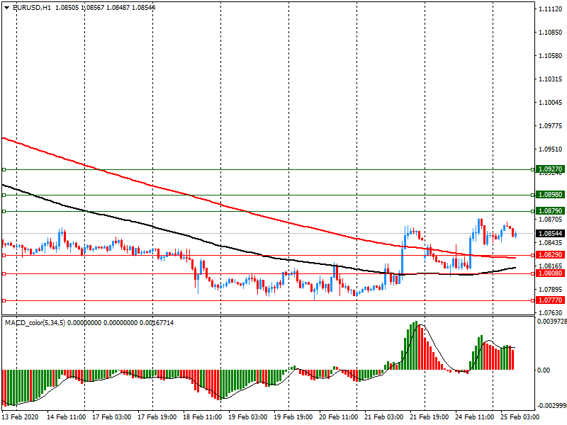Click the 1.10580 price scale value
The height and width of the screenshot is (425, 567).
pos(551,56)
